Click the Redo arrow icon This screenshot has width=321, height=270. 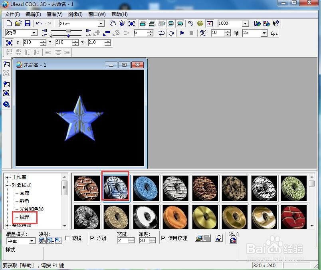[x=48, y=24]
